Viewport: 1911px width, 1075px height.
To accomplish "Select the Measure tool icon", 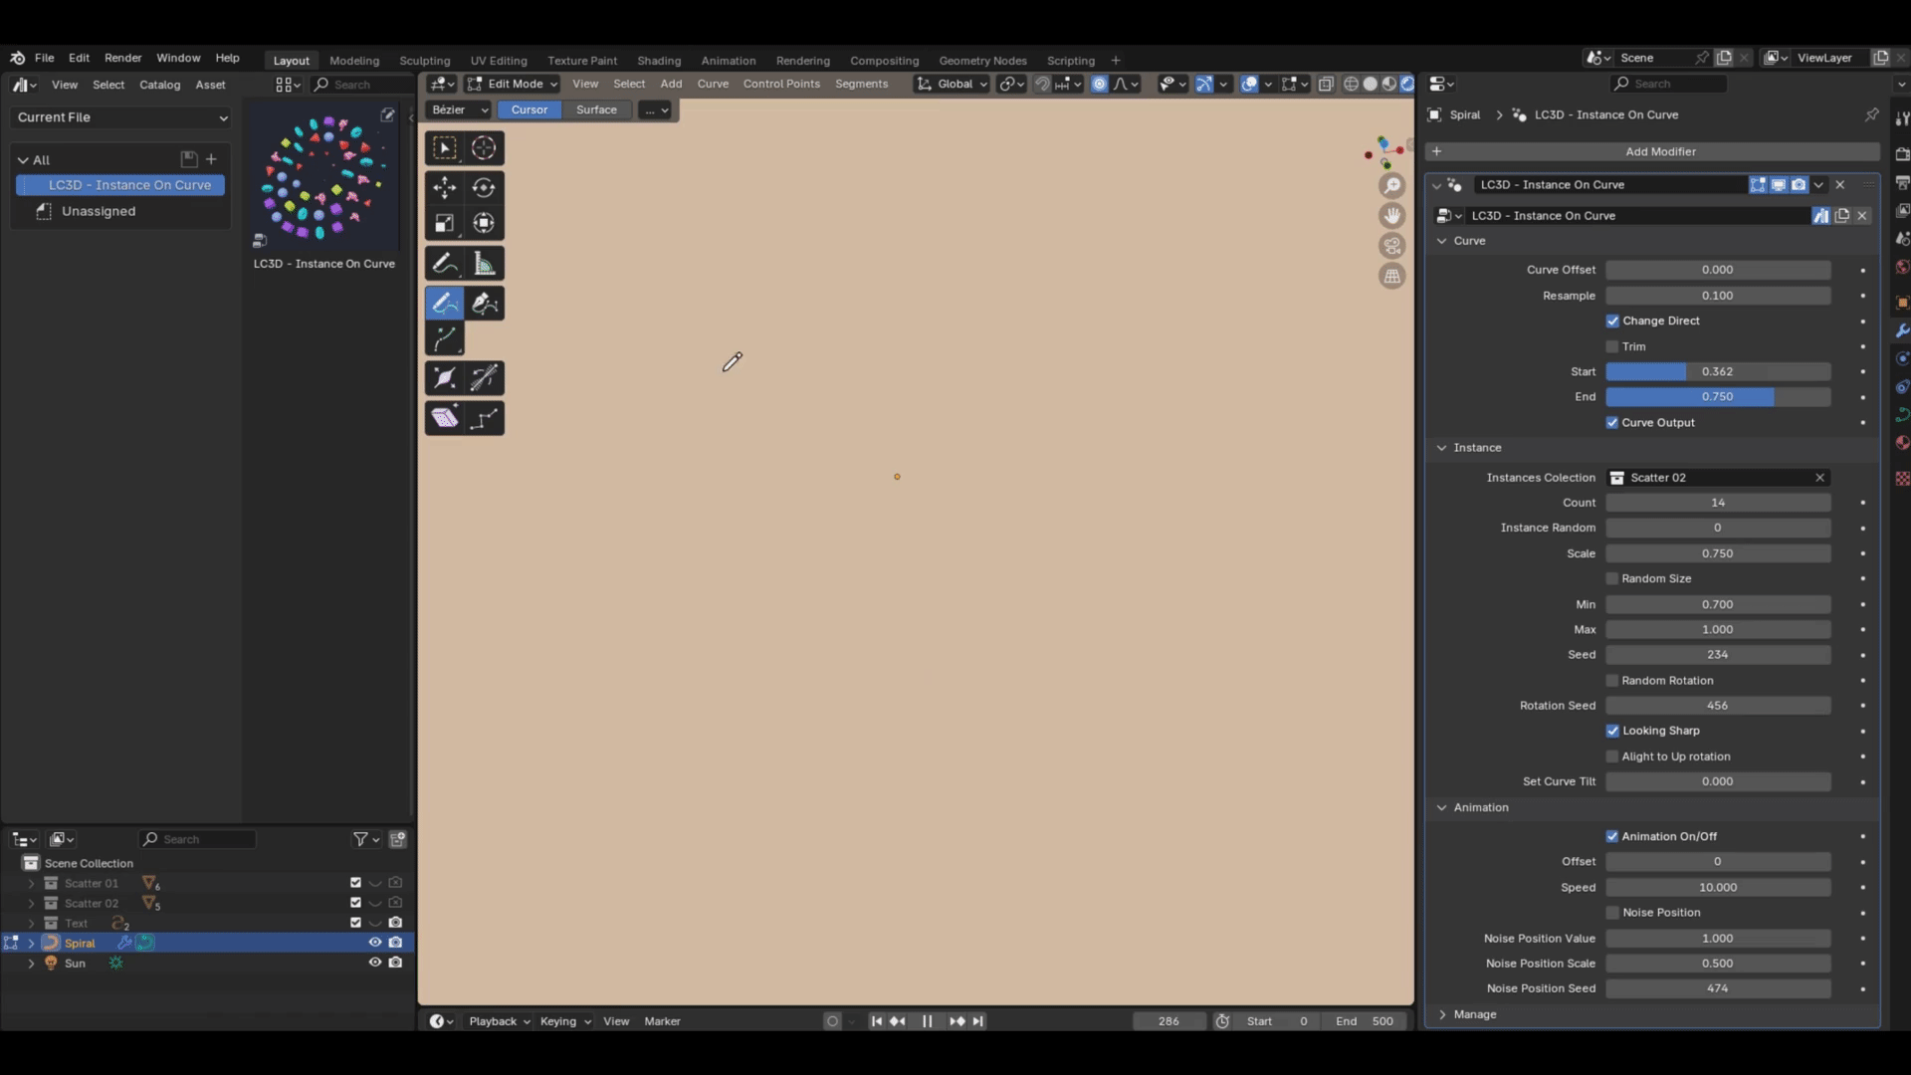I will click(484, 264).
